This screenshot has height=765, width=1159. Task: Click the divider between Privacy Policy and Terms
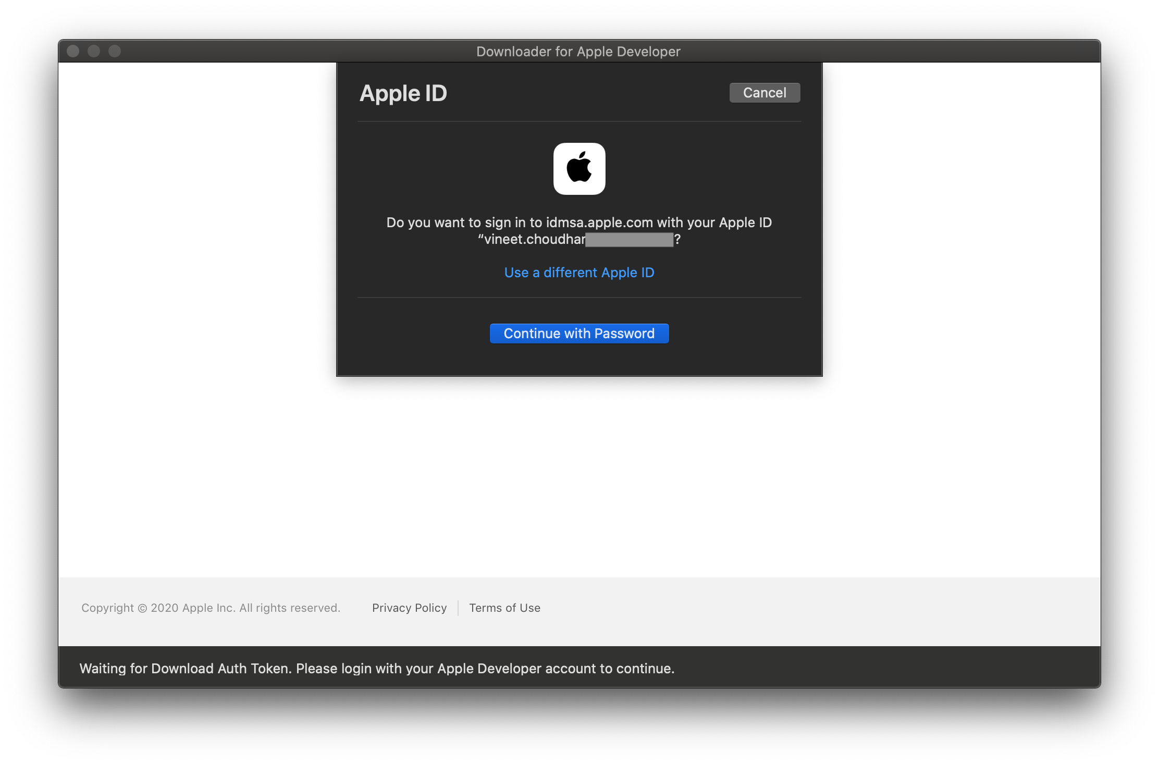click(x=458, y=608)
